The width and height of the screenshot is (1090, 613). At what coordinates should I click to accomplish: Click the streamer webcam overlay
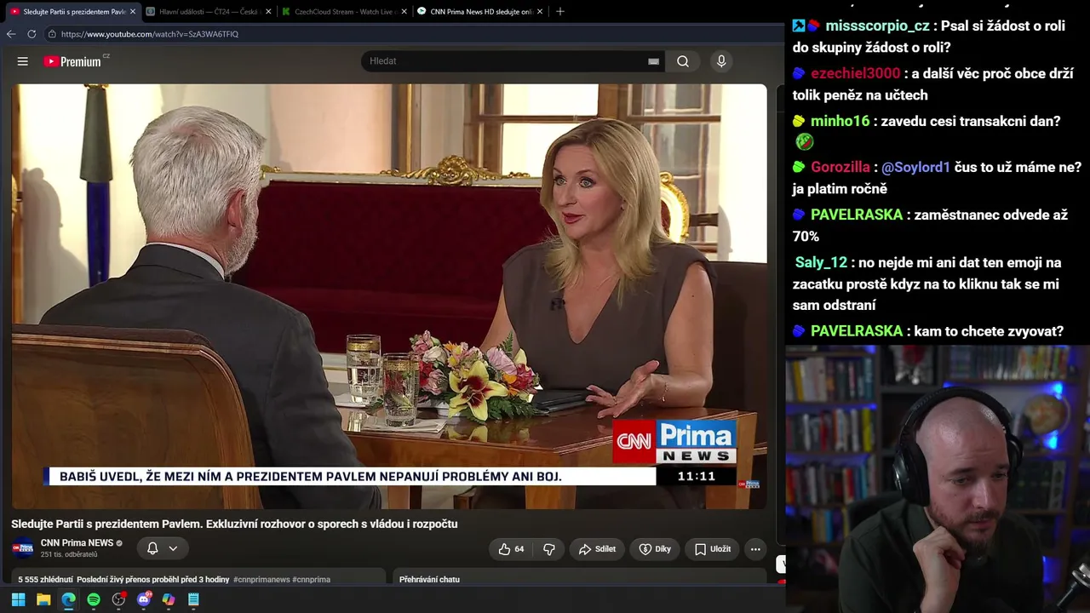938,478
